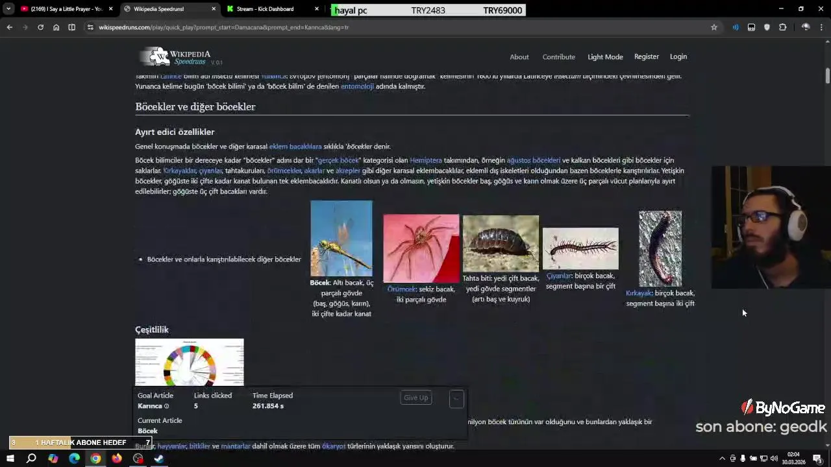This screenshot has width=831, height=467.
Task: Open the 'örümcekler' link in paragraph
Action: (284, 171)
